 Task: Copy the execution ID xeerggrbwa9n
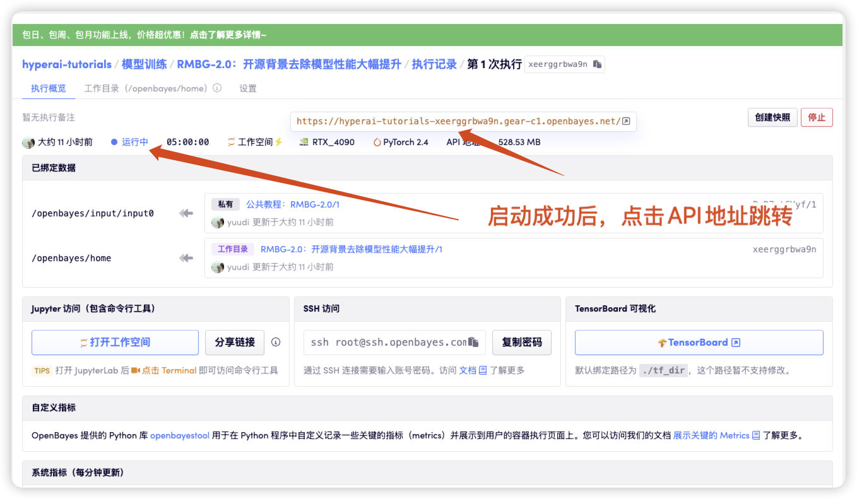click(597, 64)
